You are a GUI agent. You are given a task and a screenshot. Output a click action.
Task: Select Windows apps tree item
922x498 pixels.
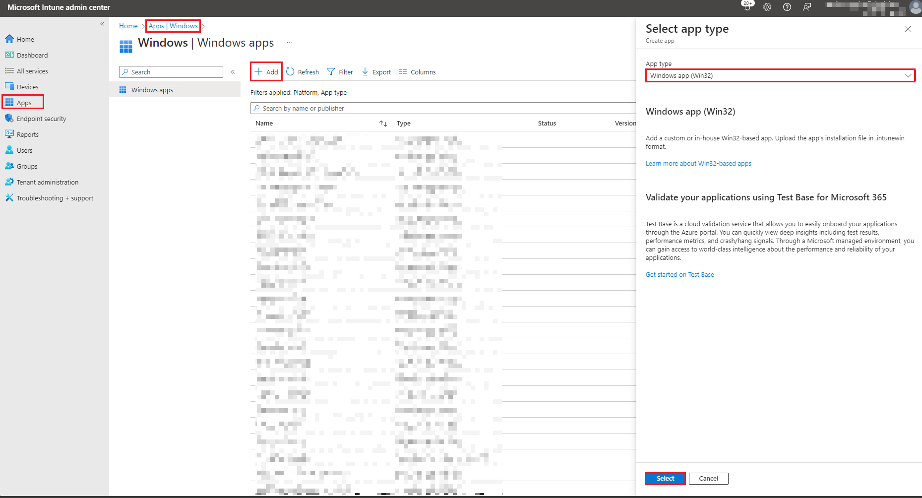pyautogui.click(x=175, y=90)
